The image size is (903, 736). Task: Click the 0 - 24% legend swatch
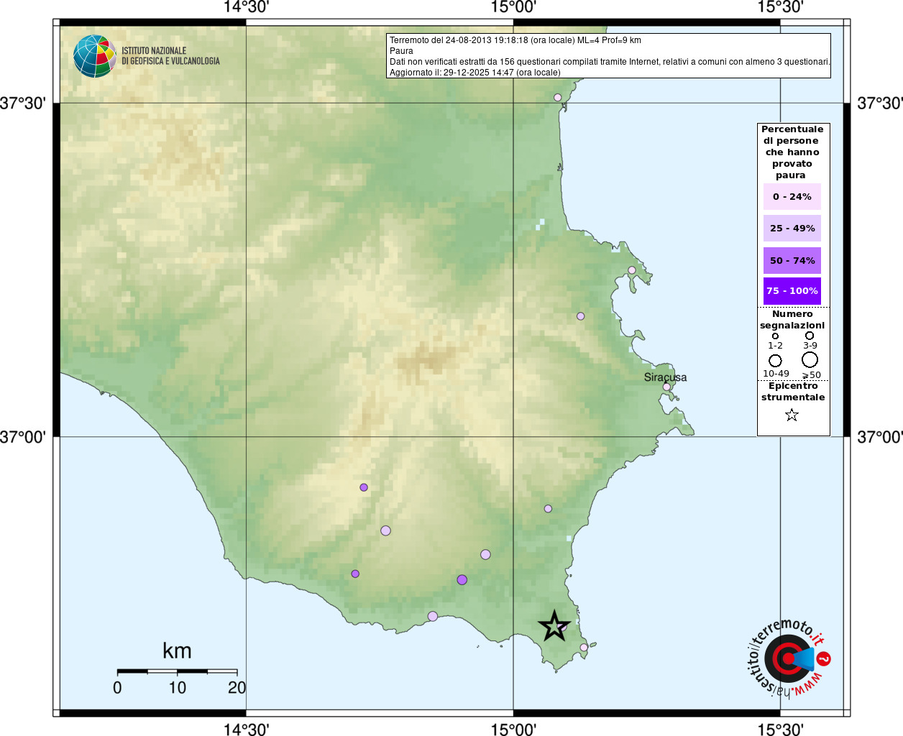[x=792, y=197]
